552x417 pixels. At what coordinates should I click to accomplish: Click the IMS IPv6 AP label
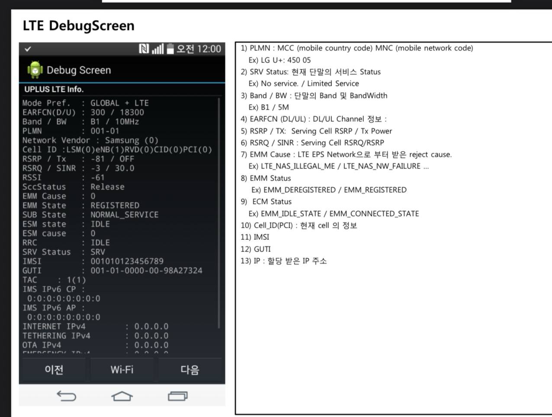coord(54,308)
